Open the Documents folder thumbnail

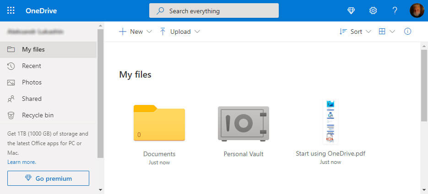click(159, 123)
